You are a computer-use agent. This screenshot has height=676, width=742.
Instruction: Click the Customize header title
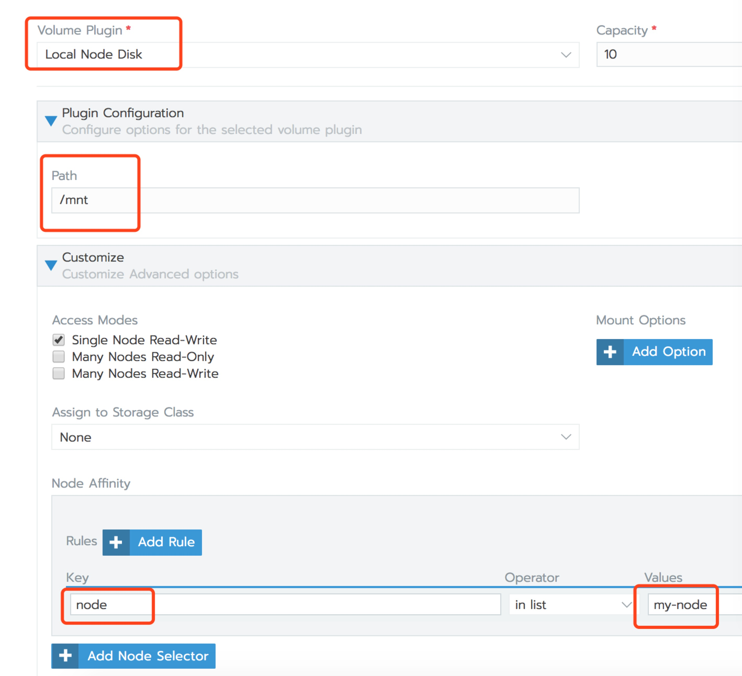[x=93, y=257]
